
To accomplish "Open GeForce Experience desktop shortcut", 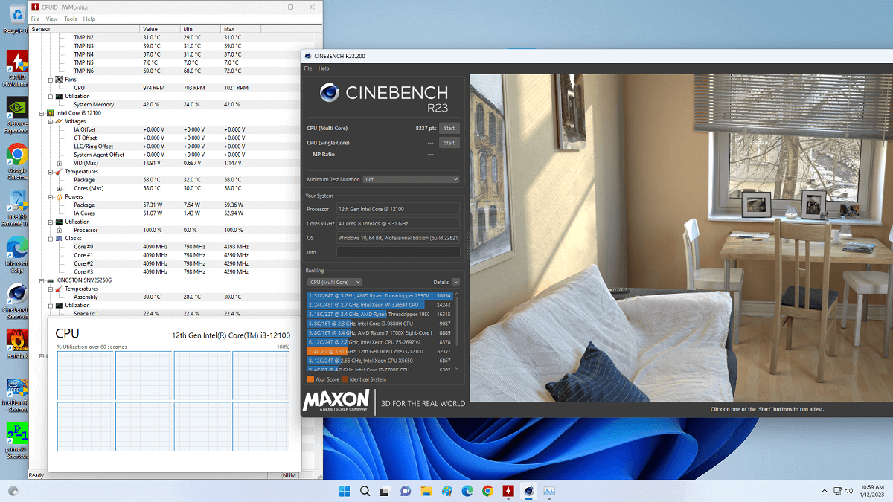I will coord(16,115).
